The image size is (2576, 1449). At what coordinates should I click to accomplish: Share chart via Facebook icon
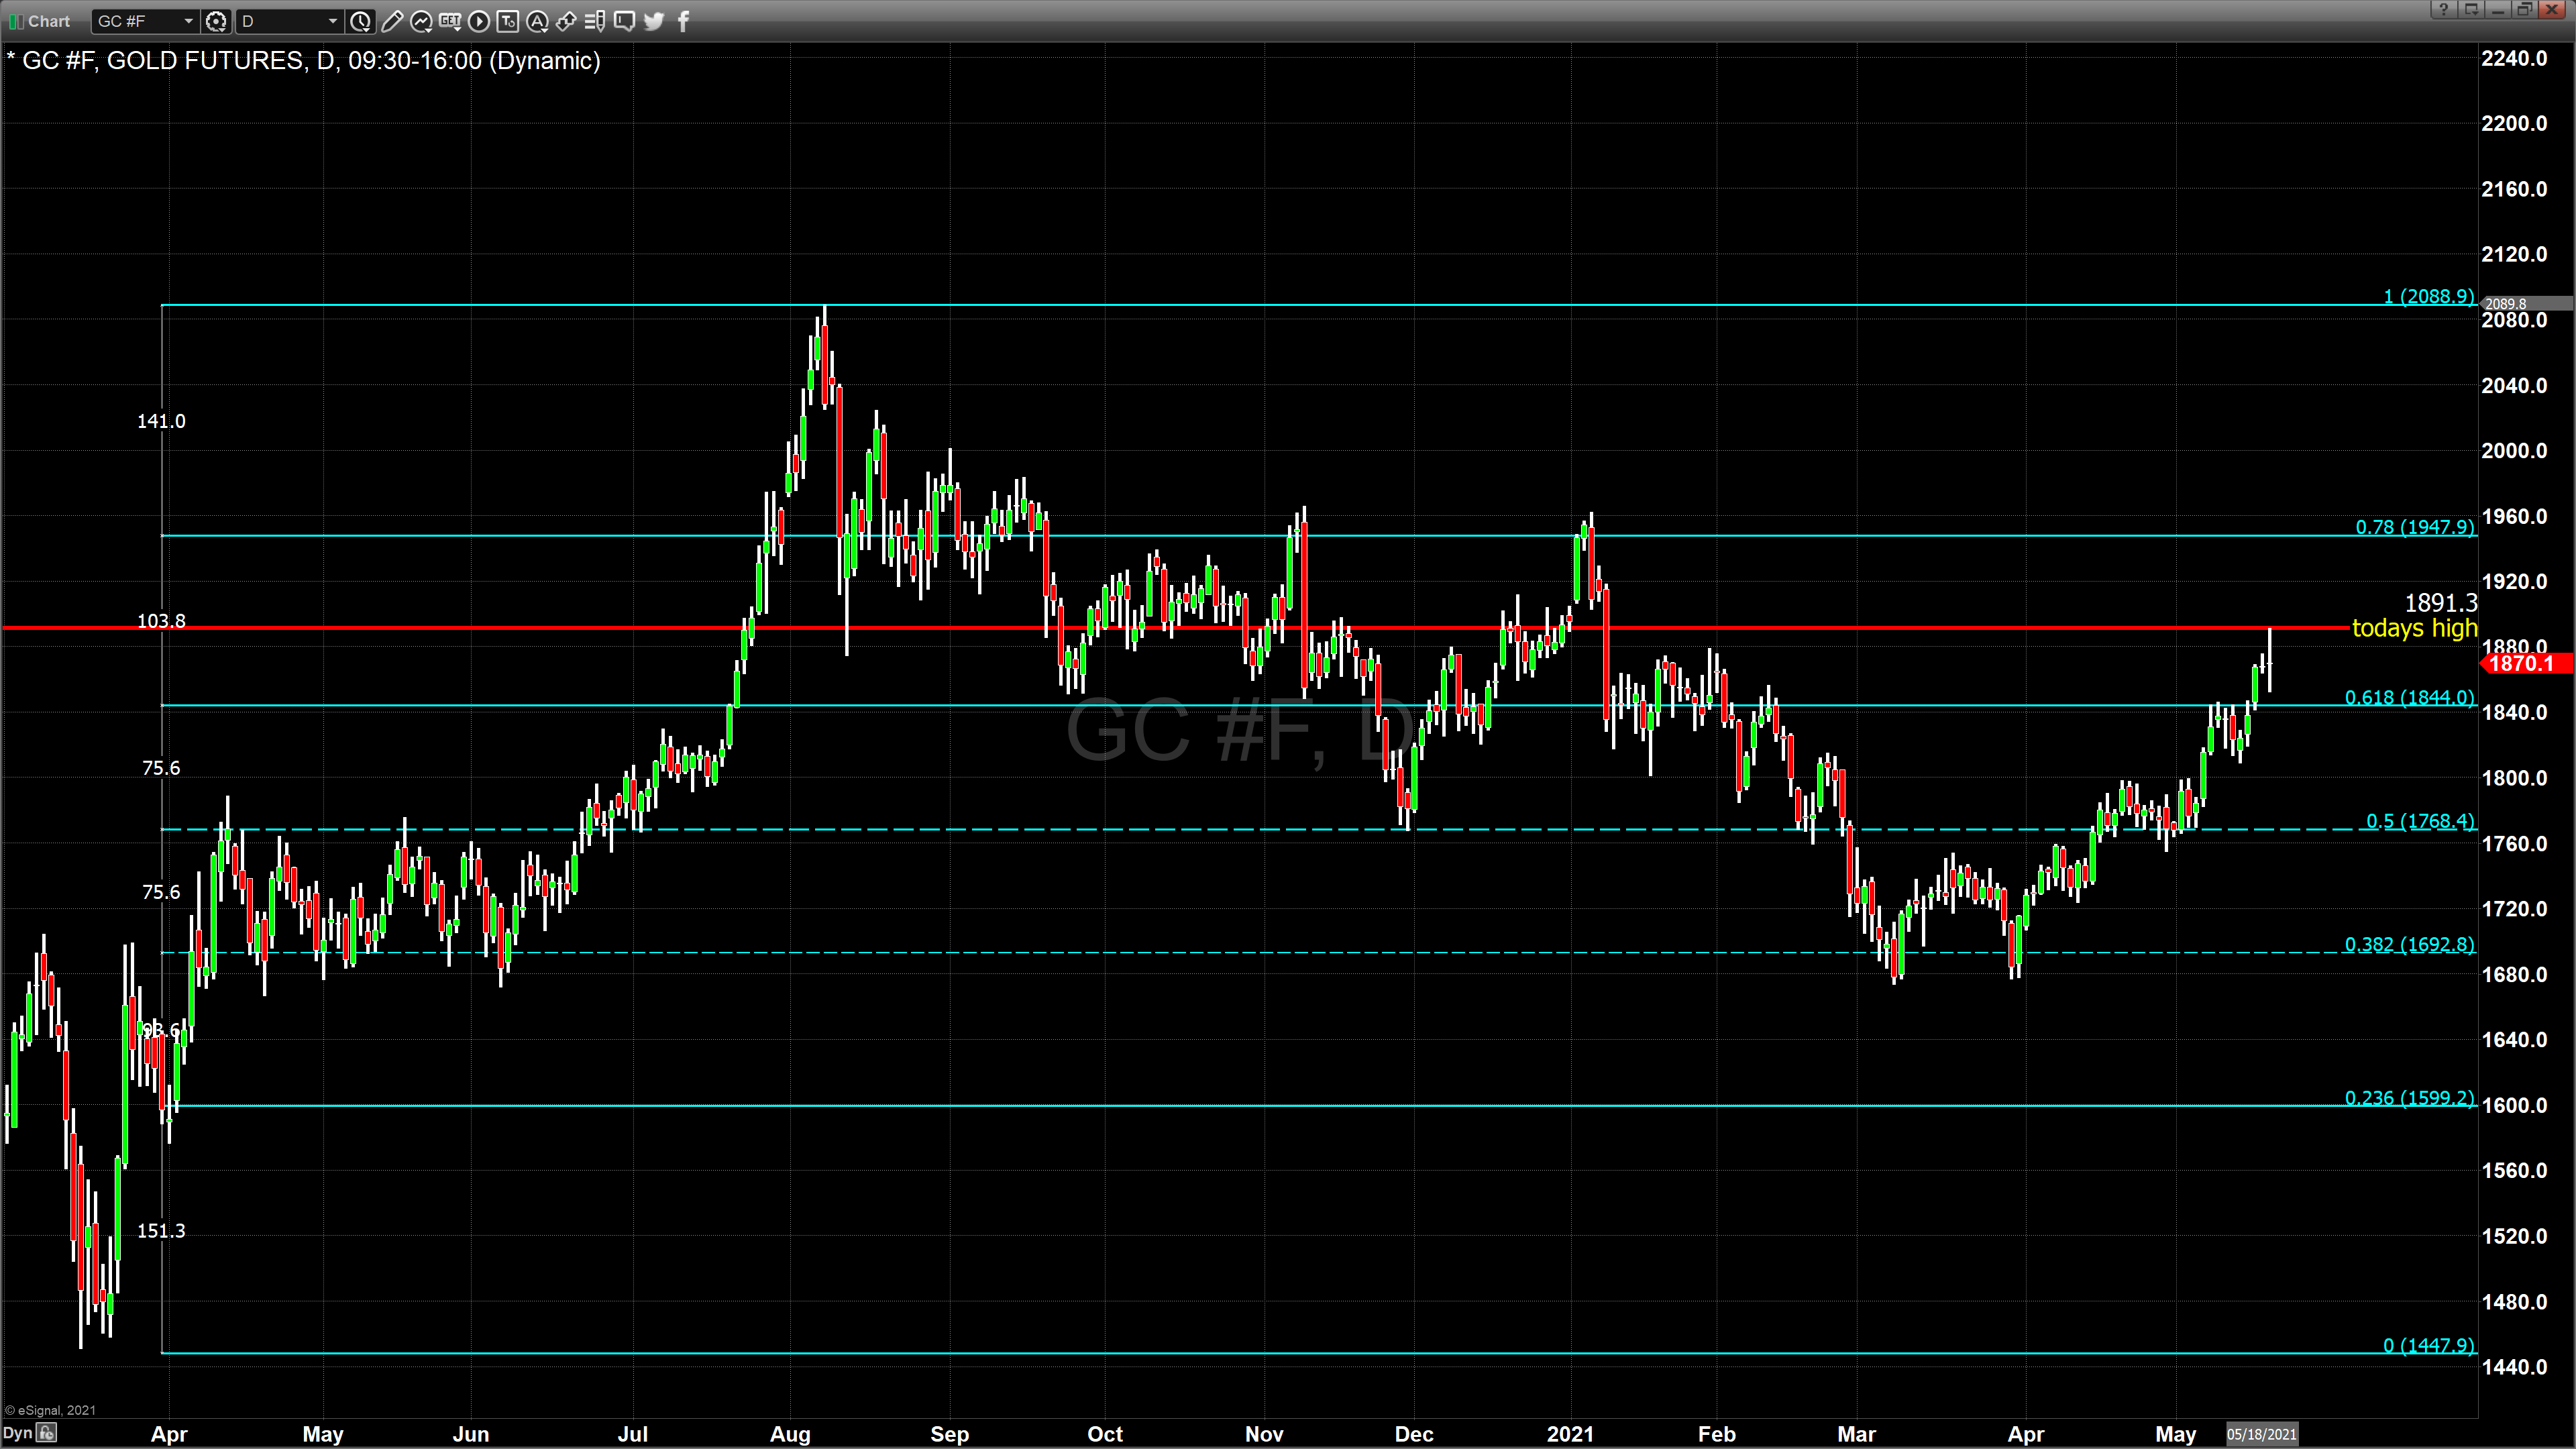[x=683, y=21]
